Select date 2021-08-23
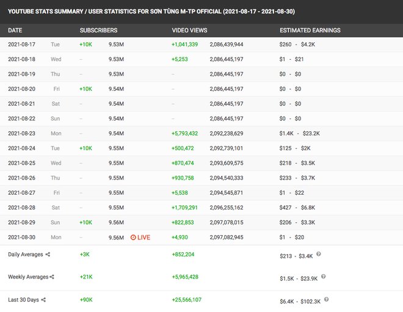Viewport: 403px width, 312px height. coord(21,133)
